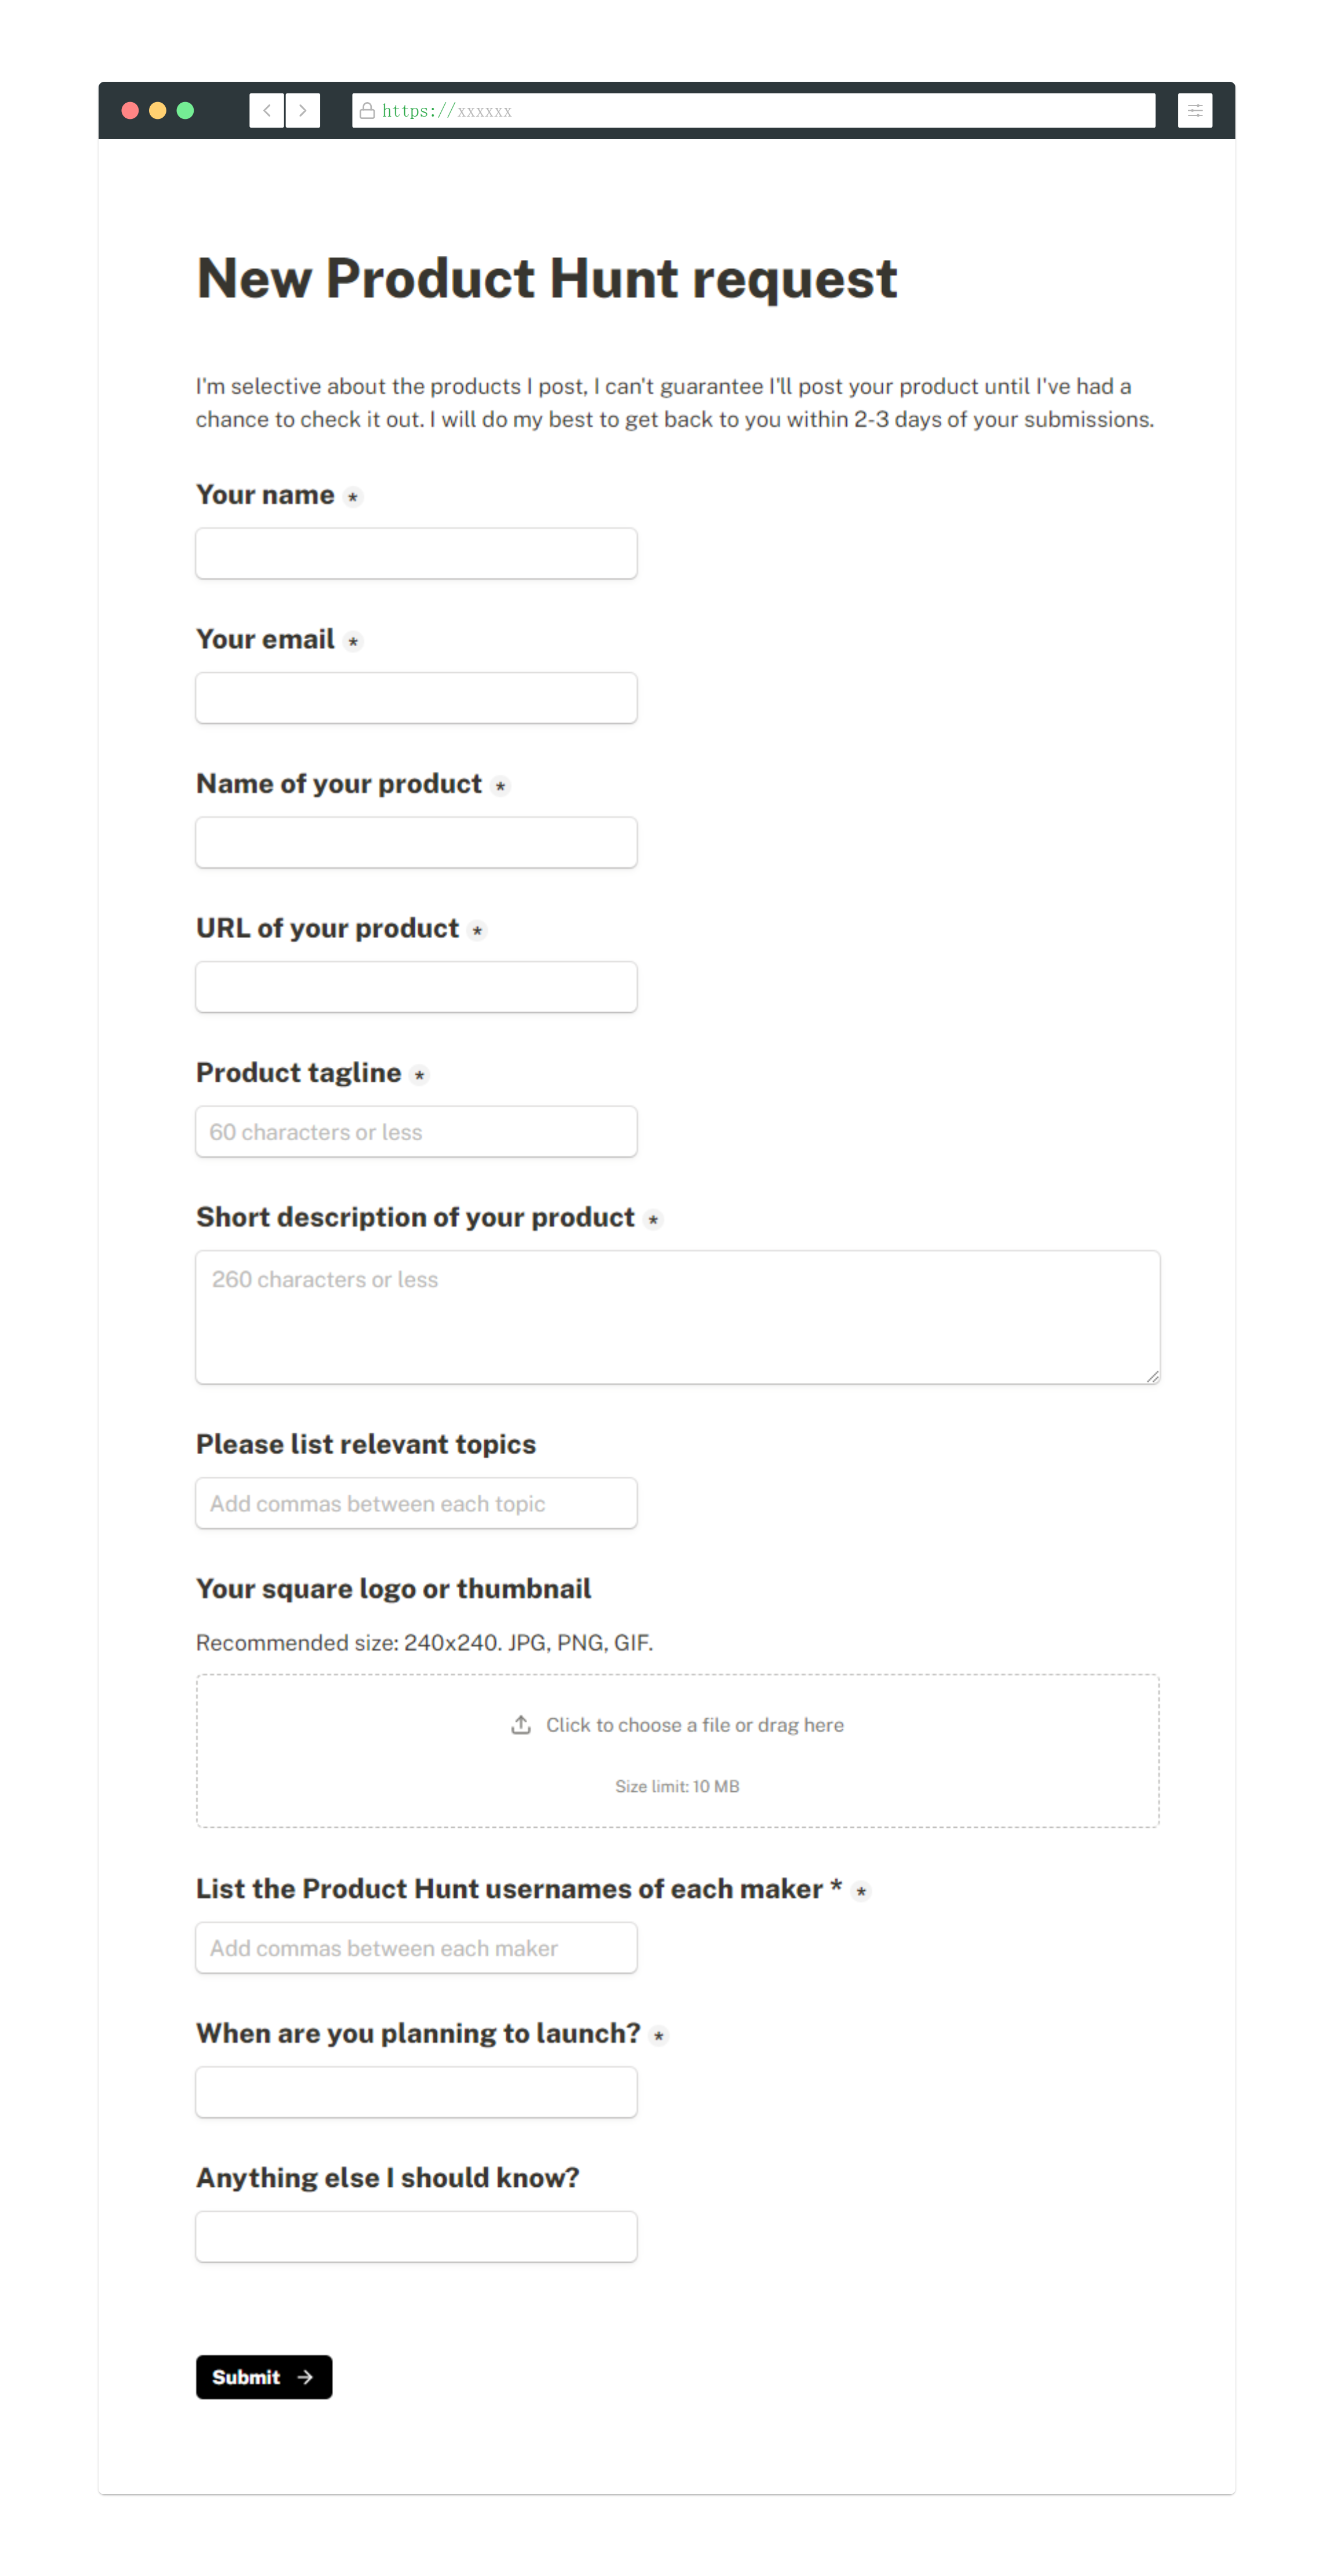1334x2576 pixels.
Task: Click the URL of your product field
Action: pyautogui.click(x=416, y=986)
